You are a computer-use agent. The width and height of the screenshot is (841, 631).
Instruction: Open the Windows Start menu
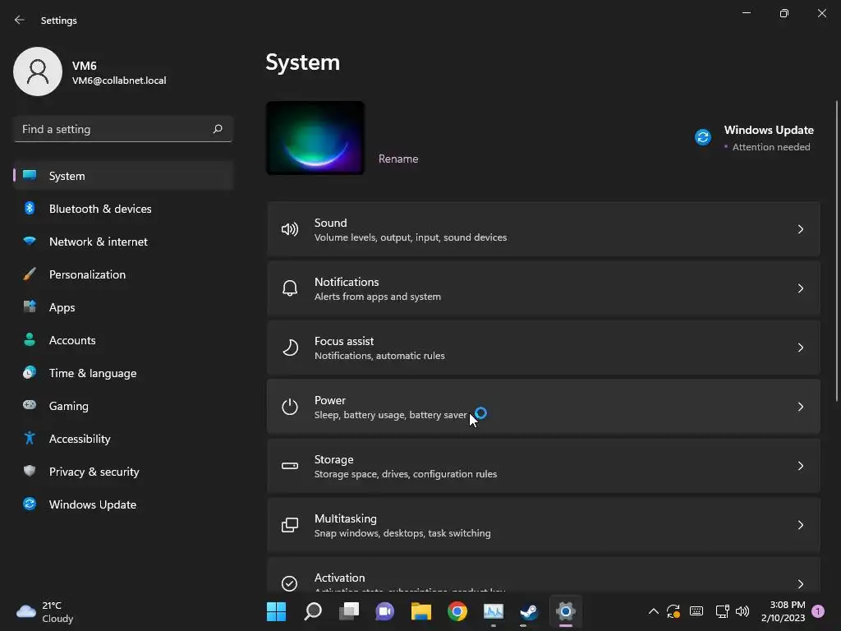click(x=276, y=611)
